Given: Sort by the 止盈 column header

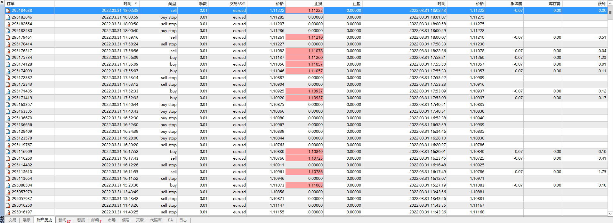Looking at the screenshot, I should [343, 4].
